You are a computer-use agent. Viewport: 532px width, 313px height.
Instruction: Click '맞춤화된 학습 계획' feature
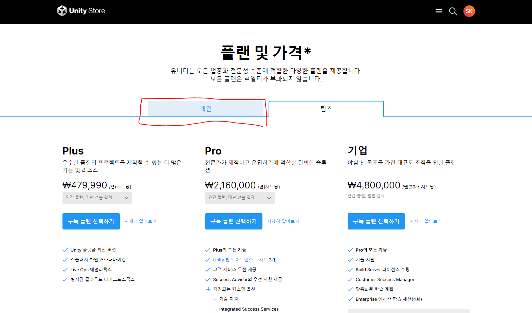coord(374,289)
